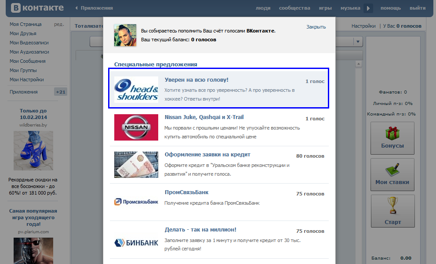Click the Старт trophy button

pyautogui.click(x=392, y=211)
